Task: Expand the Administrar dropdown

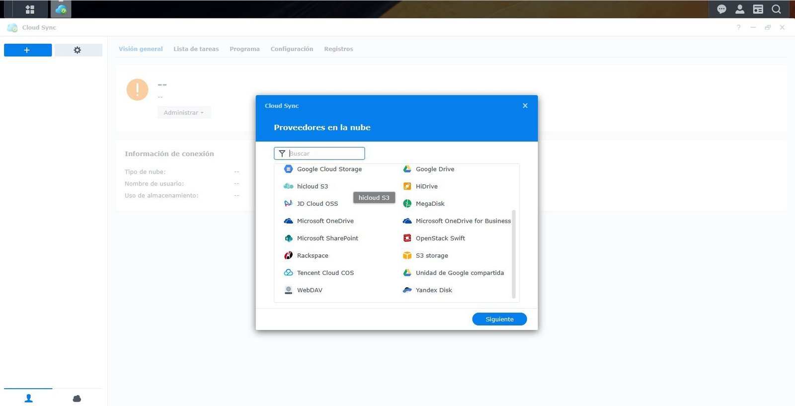Action: pyautogui.click(x=184, y=113)
